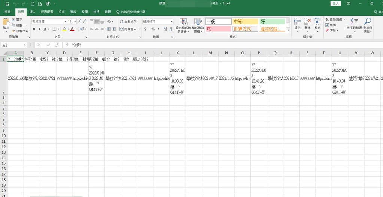Click the Delete cells (刪除) icon
The image size is (383, 197).
[x=307, y=25]
